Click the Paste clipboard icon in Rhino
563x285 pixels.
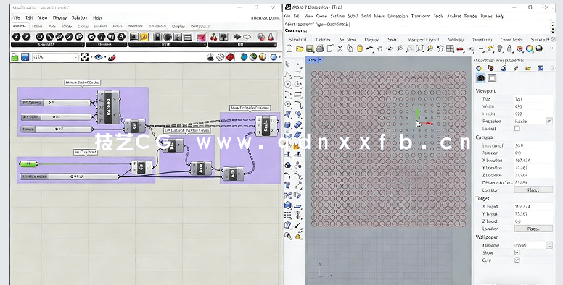pyautogui.click(x=359, y=48)
